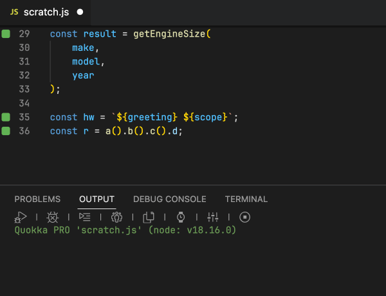Open the sliders settings icon
The width and height of the screenshot is (386, 296).
[x=213, y=217]
